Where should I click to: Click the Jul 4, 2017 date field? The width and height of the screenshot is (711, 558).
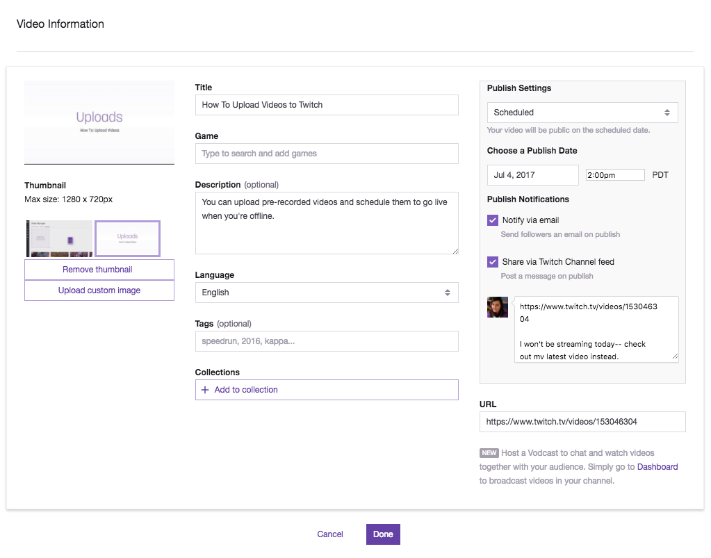(533, 175)
